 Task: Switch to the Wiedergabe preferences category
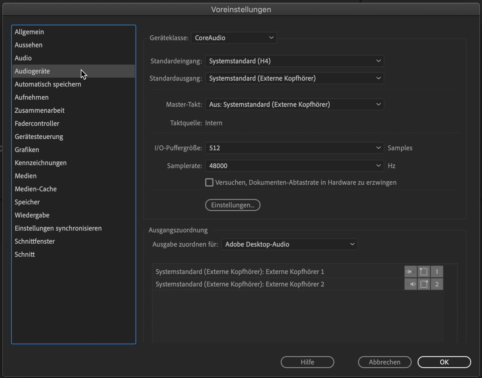click(x=32, y=215)
